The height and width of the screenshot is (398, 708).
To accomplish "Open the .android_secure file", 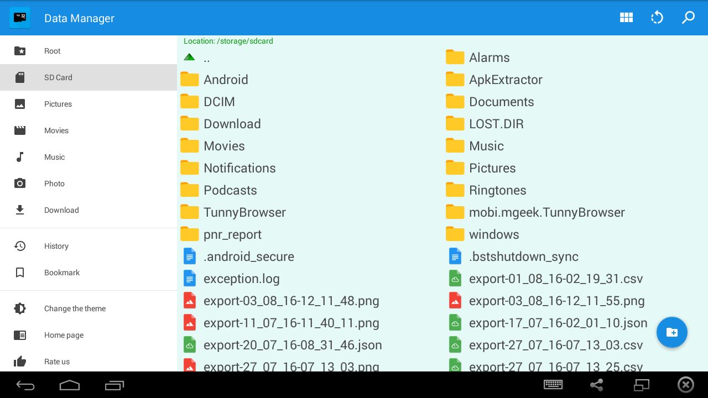I will click(x=310, y=256).
